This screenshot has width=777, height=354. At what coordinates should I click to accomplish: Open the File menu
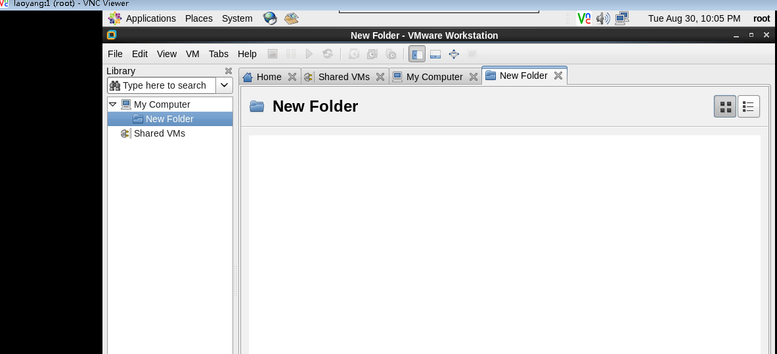coord(115,54)
